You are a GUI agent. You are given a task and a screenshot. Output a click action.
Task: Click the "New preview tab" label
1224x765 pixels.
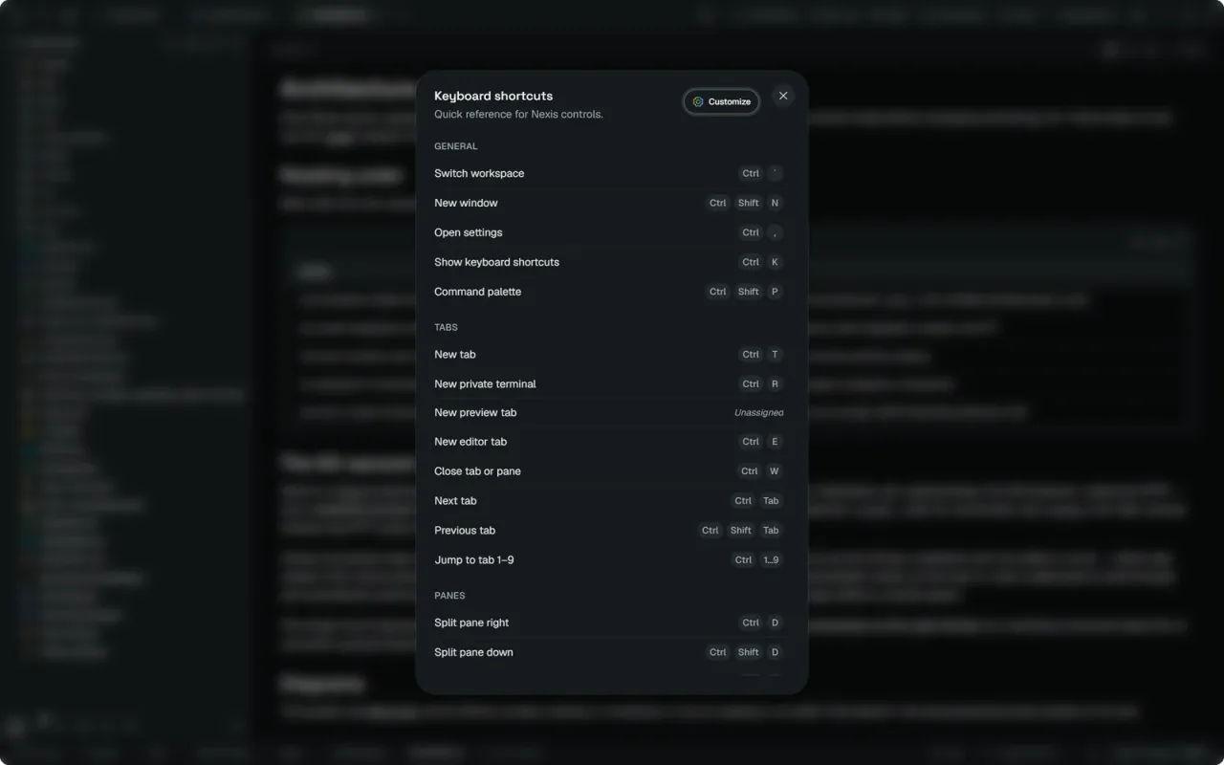pyautogui.click(x=475, y=412)
